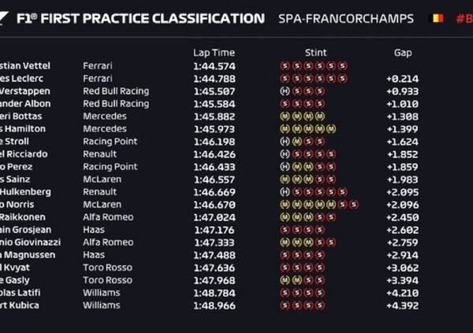Click Leclerc's gap value +0.214
The width and height of the screenshot is (473, 333).
point(402,79)
